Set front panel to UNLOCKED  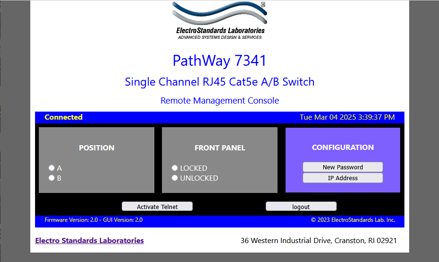[175, 178]
